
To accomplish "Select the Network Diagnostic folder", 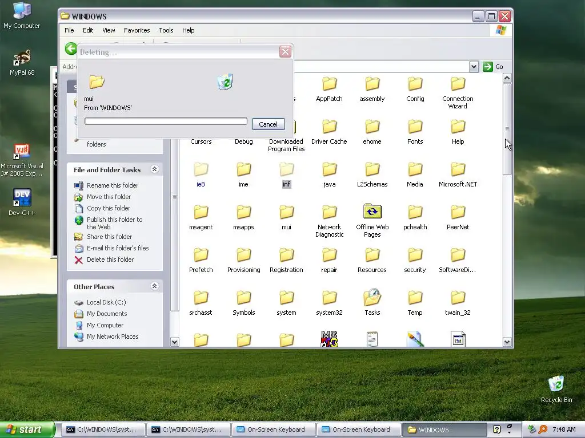I will click(329, 221).
